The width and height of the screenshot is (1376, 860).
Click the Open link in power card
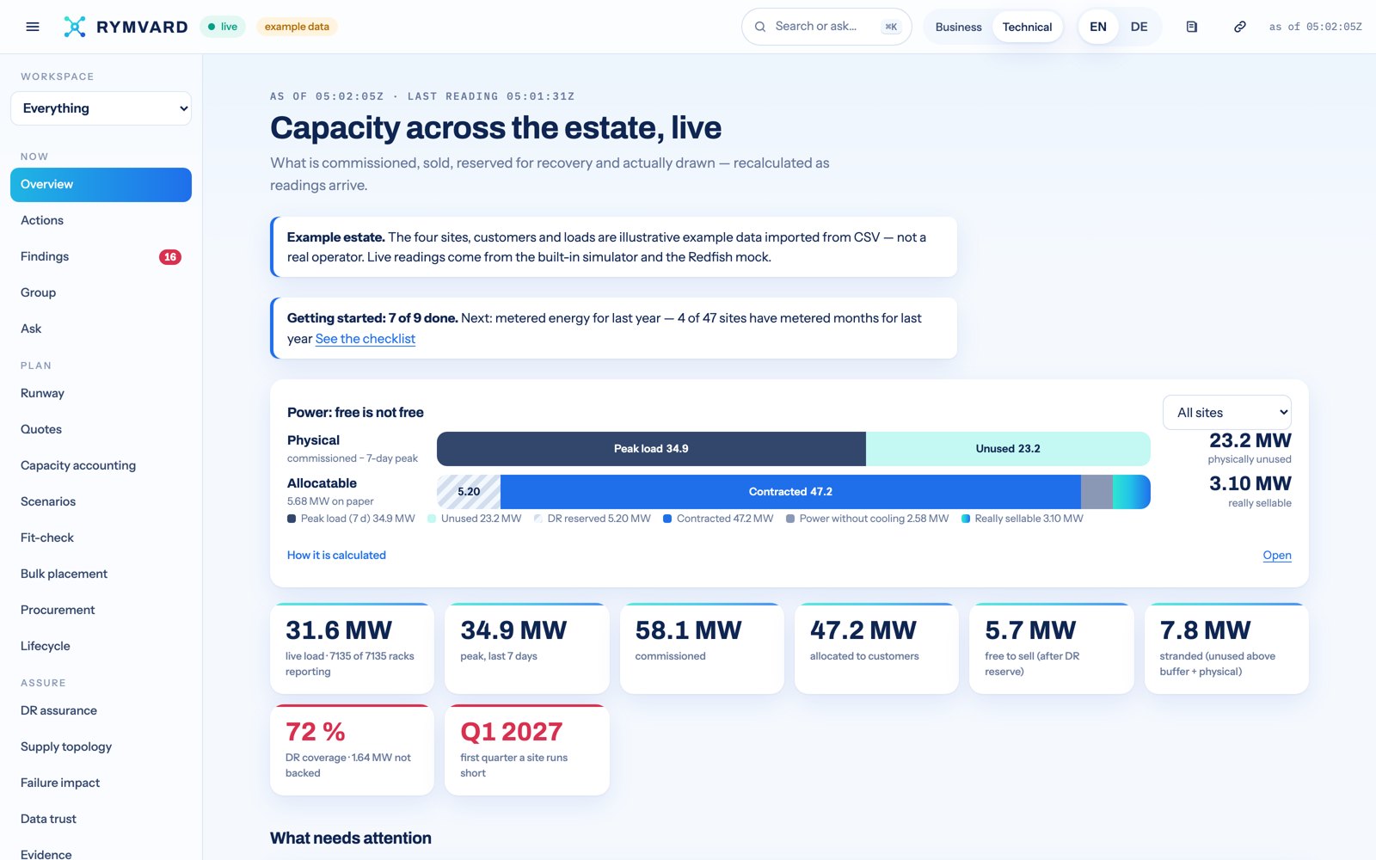[1277, 556]
